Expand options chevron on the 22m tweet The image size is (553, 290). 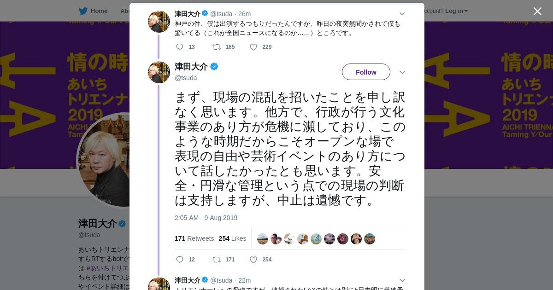click(402, 280)
